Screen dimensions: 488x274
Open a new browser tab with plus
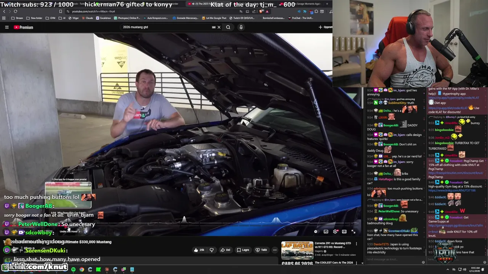click(327, 4)
